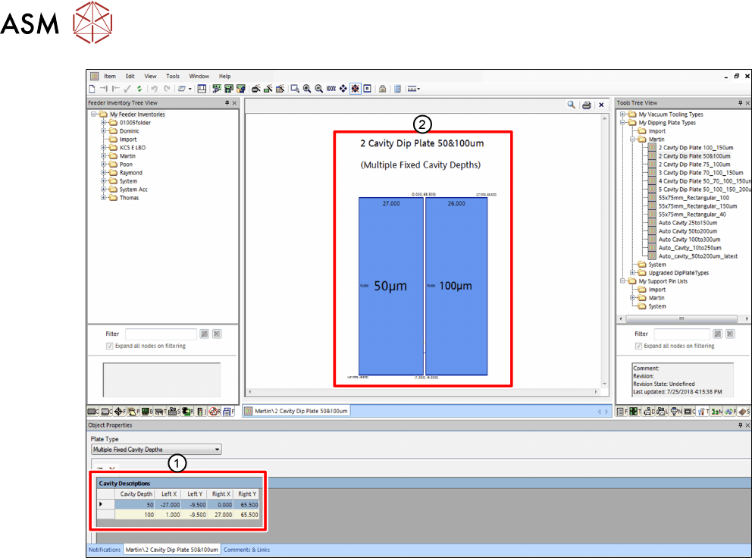Open the Window menu
The image size is (752, 558).
[x=199, y=77]
